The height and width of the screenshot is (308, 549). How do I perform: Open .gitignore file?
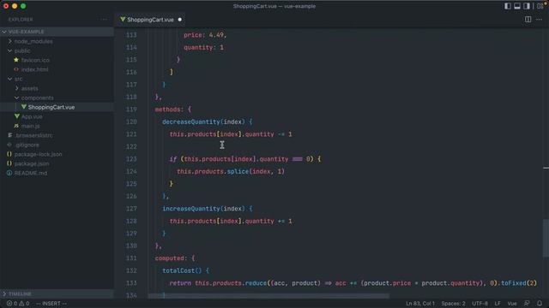click(x=27, y=145)
